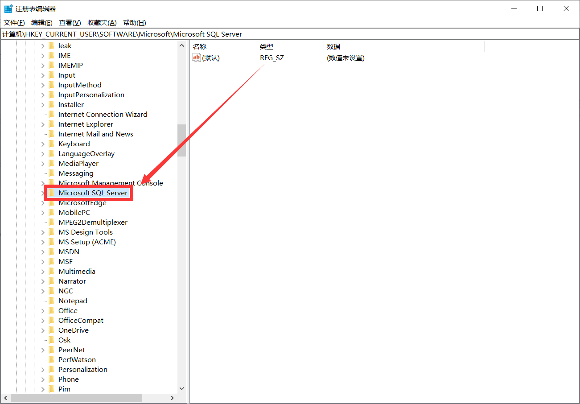The height and width of the screenshot is (404, 580).
Task: Click the MPEG2Demultiplexer folder icon
Action: (52, 222)
